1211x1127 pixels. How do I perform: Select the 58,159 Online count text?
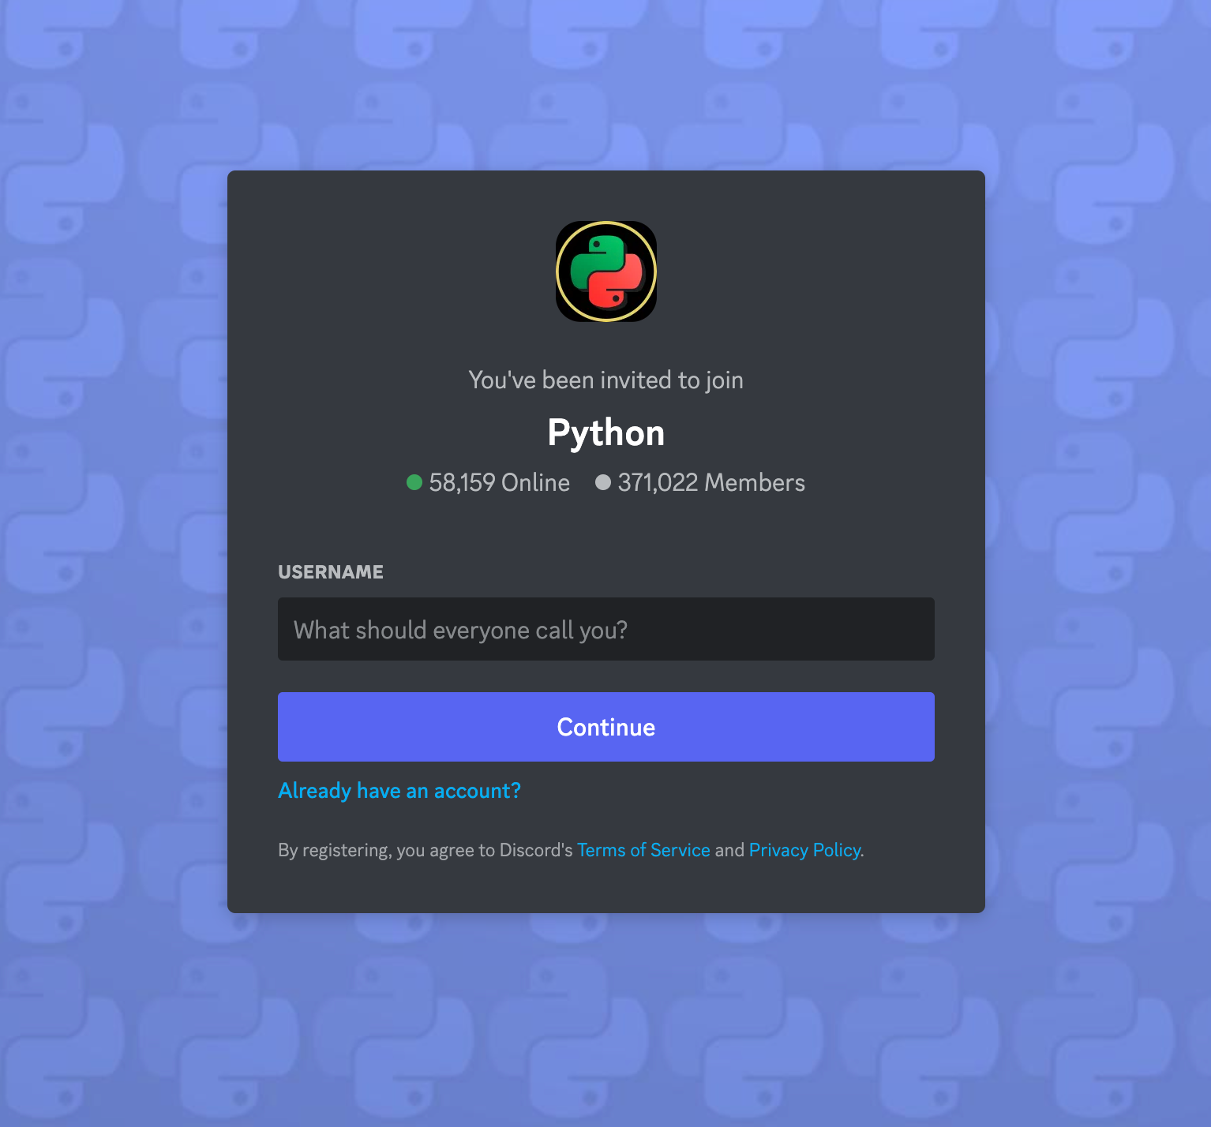coord(499,482)
